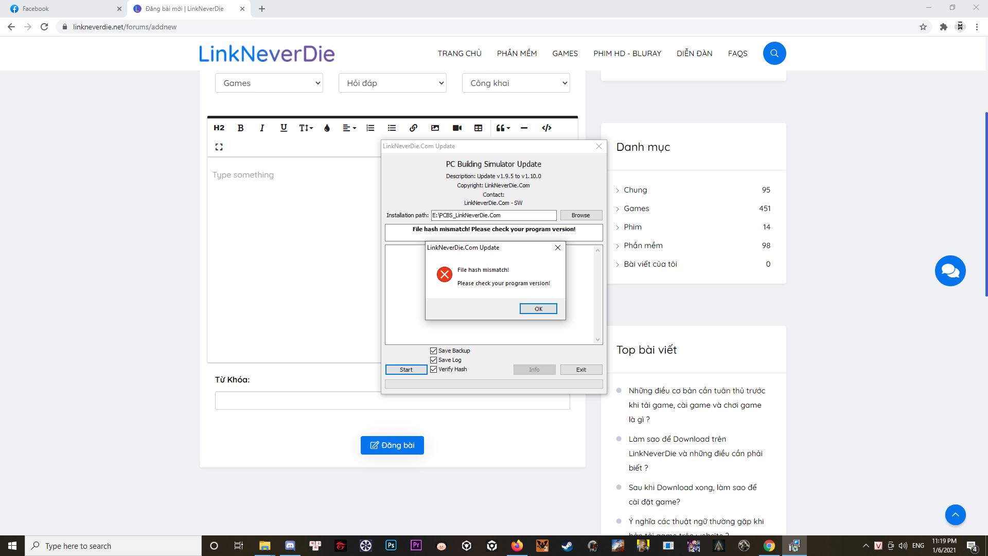Toggle the Verify Hash checkbox
Image resolution: width=988 pixels, height=556 pixels.
click(433, 369)
